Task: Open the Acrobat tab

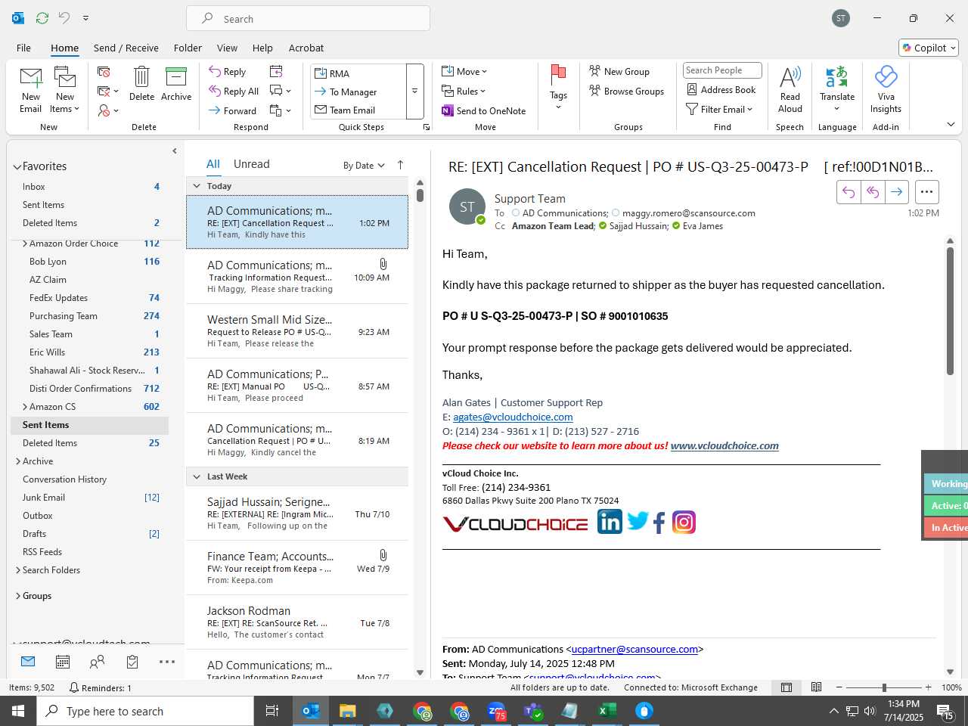Action: (x=306, y=48)
